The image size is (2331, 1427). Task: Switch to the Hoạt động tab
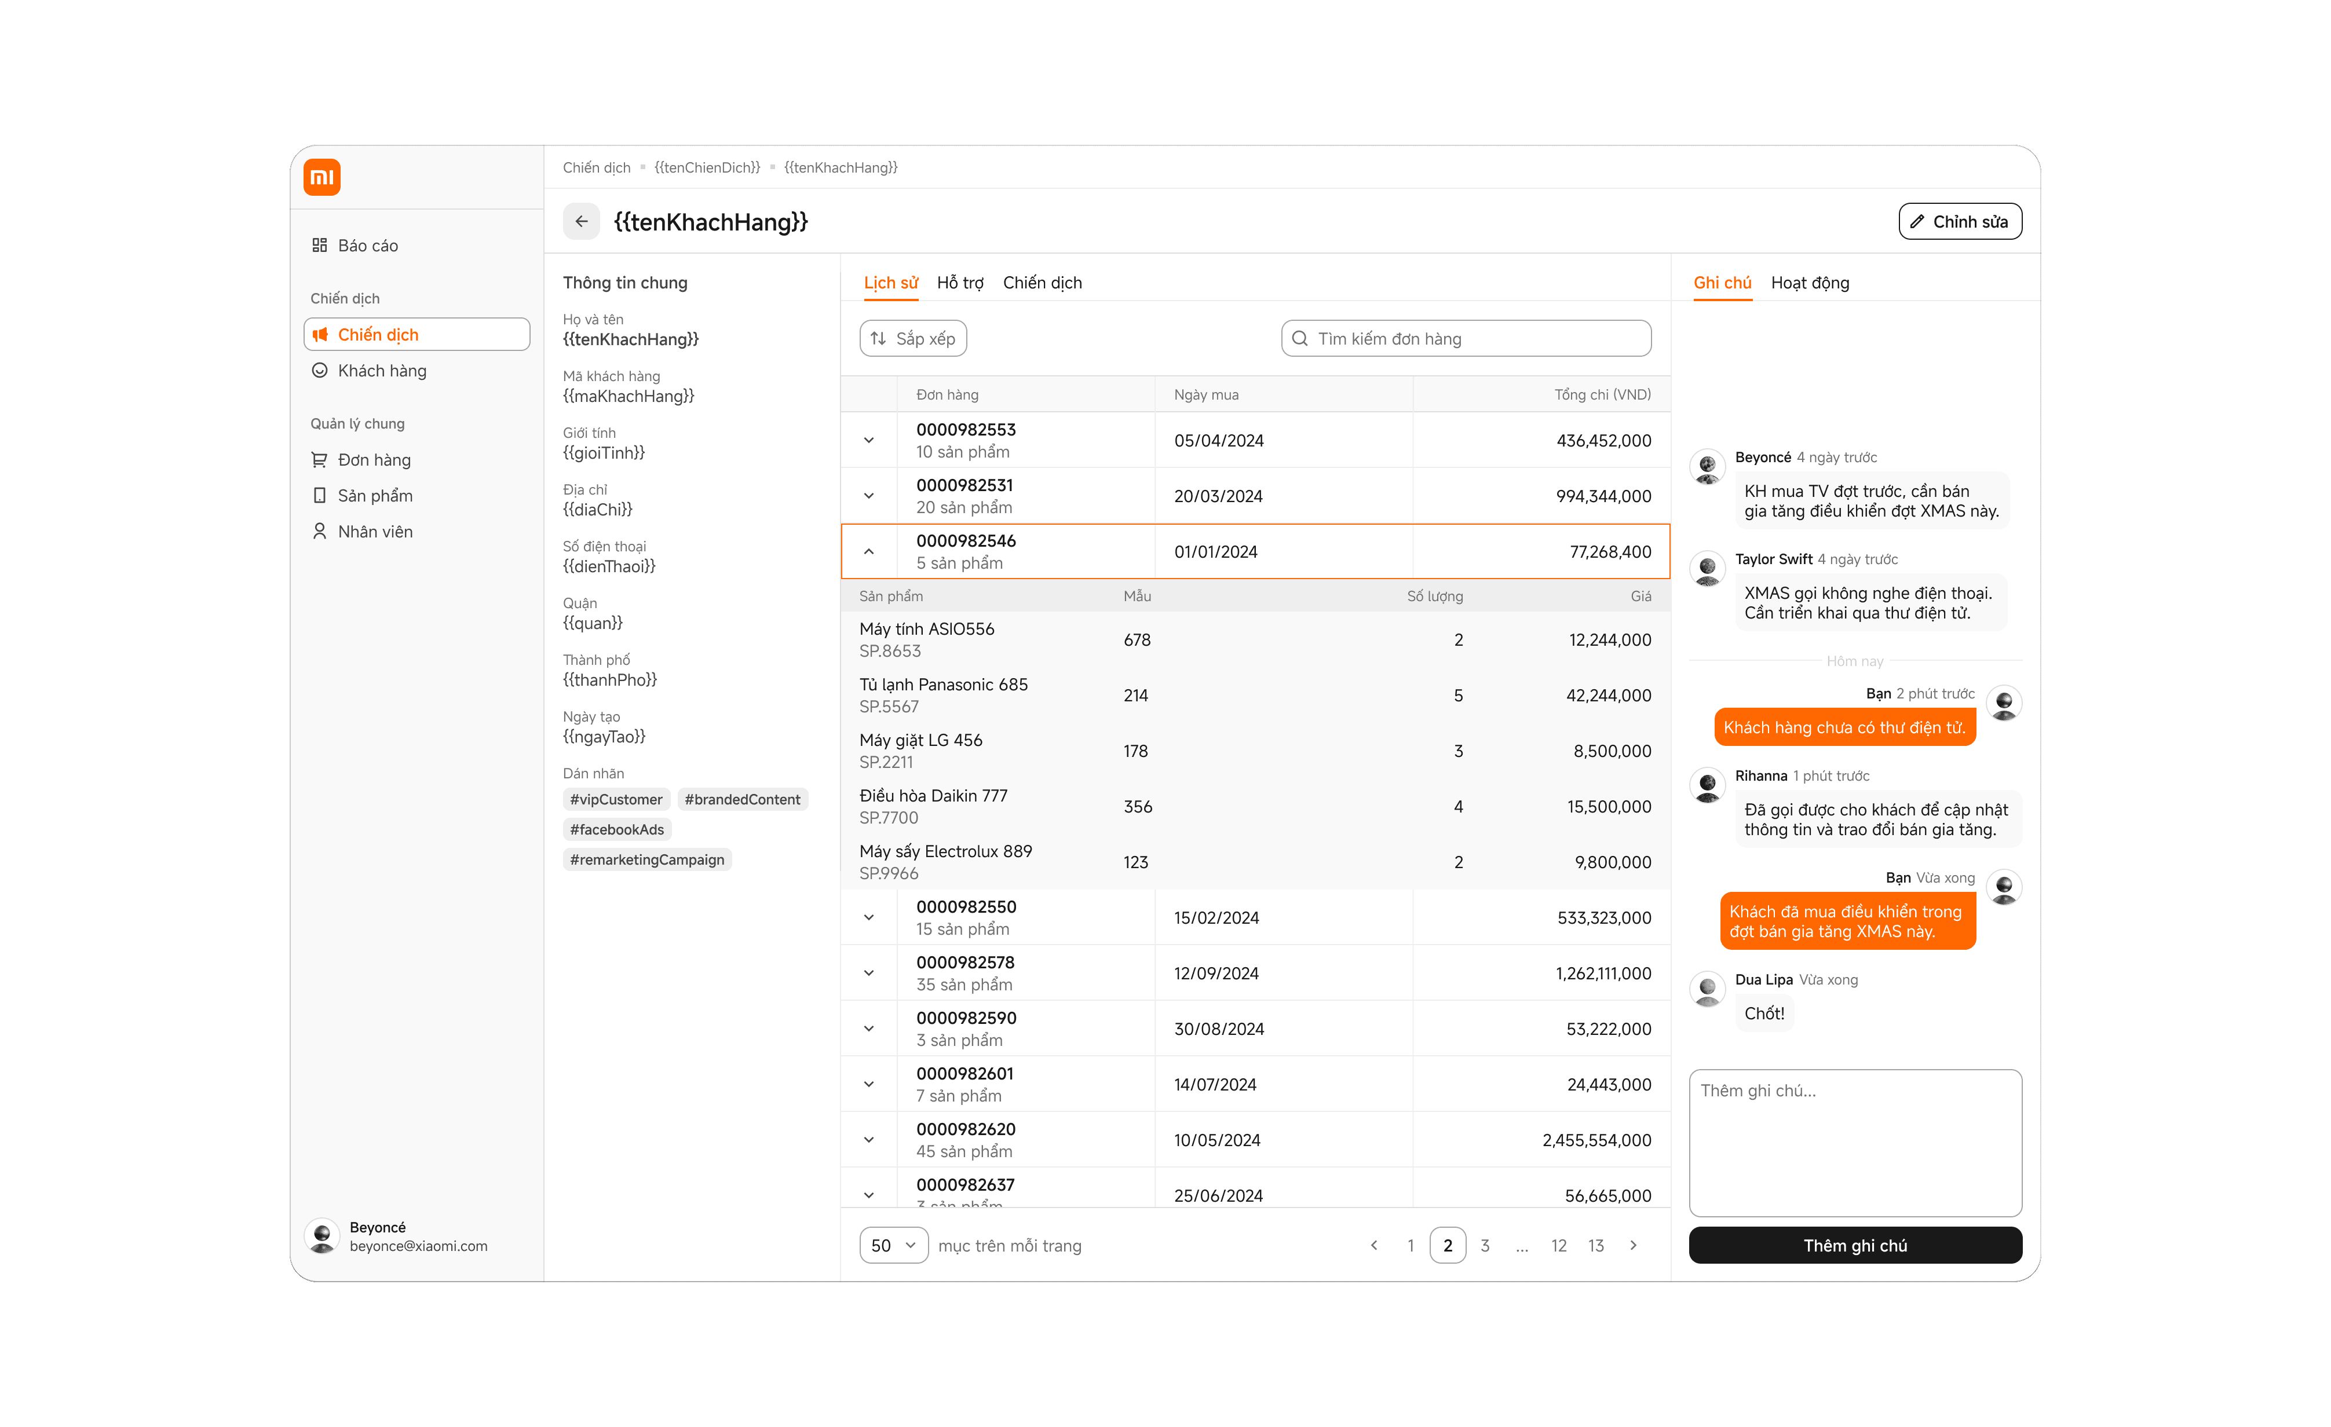click(1809, 283)
